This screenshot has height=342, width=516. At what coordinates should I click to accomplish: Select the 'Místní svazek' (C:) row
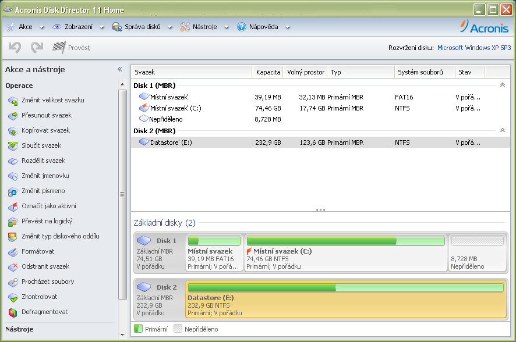tap(320, 108)
